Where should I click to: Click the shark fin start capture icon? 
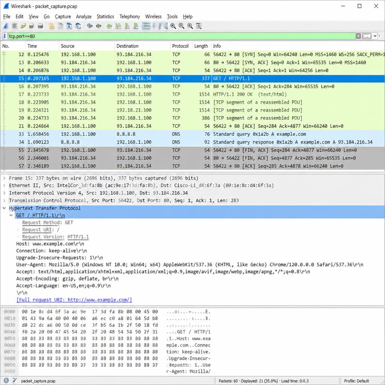coord(6,26)
